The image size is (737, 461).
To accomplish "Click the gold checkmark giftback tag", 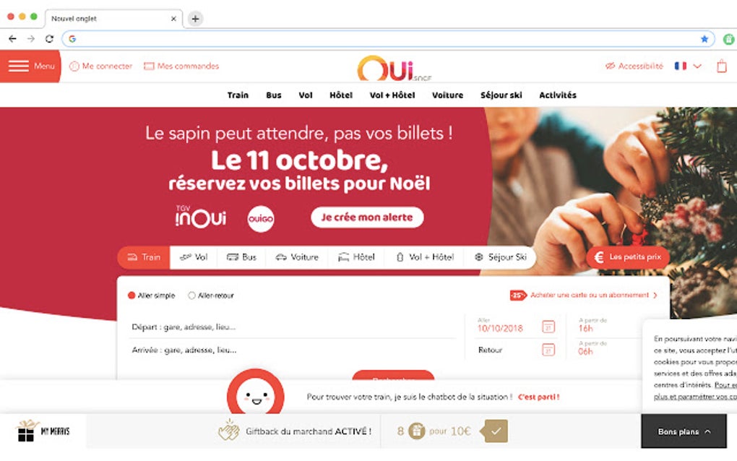I will (494, 431).
